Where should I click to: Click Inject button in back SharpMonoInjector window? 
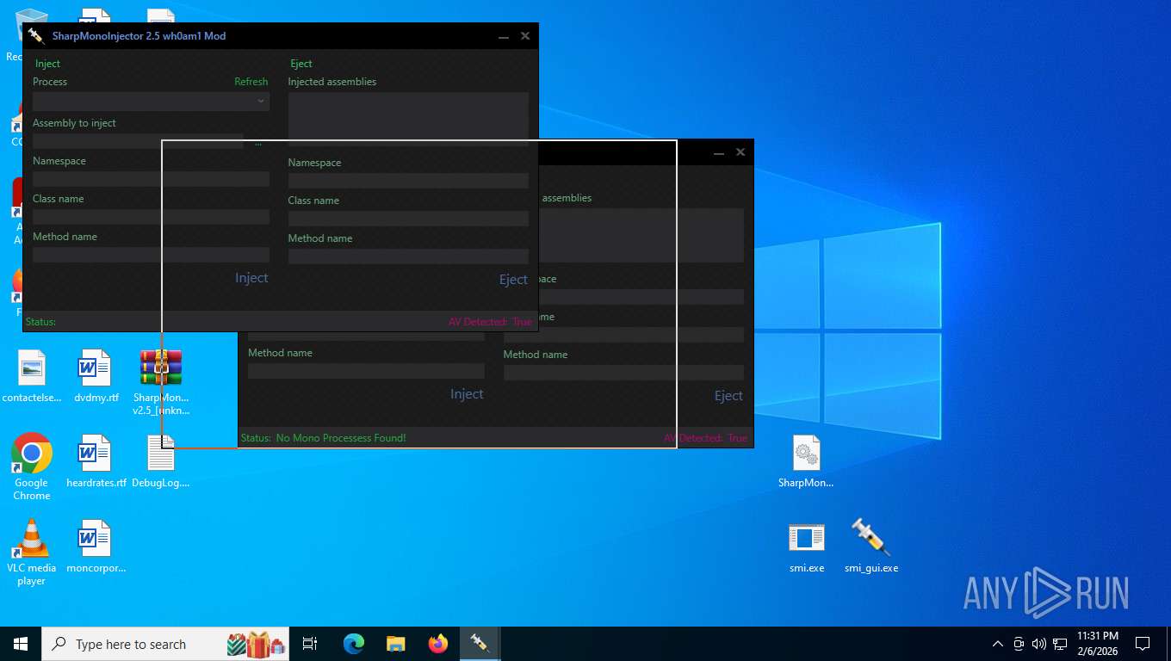[x=467, y=394]
